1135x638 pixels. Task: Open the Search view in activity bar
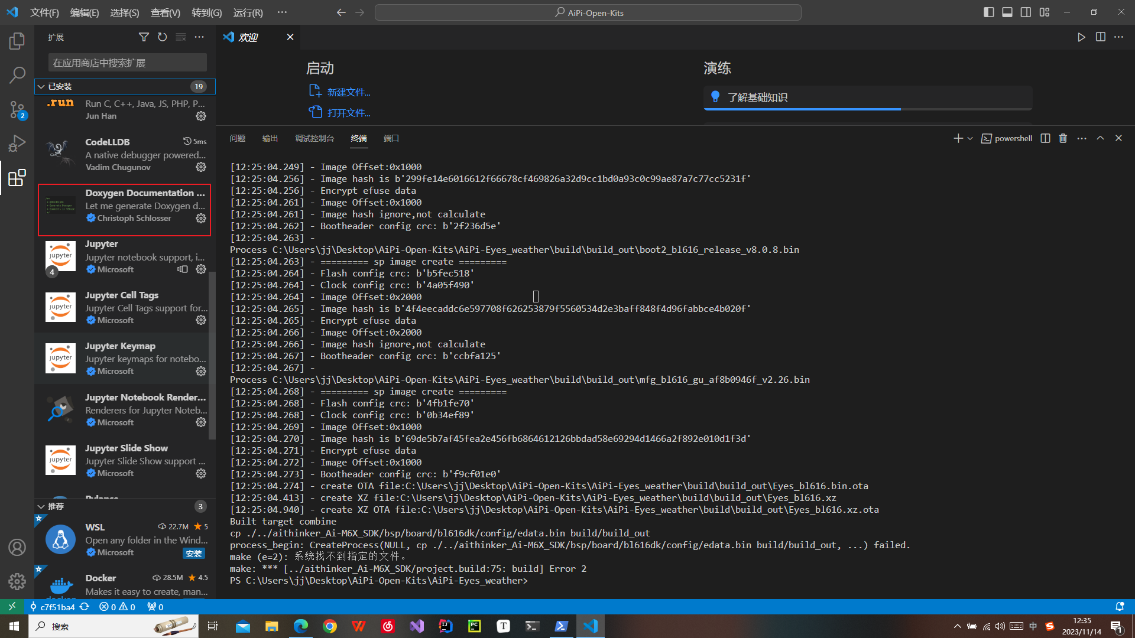(x=17, y=75)
